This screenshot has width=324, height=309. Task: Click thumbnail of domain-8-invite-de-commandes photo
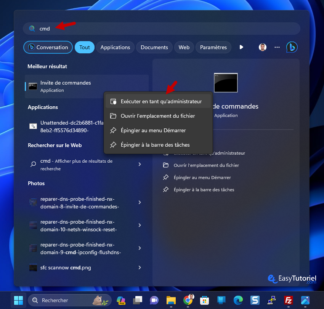(x=33, y=202)
